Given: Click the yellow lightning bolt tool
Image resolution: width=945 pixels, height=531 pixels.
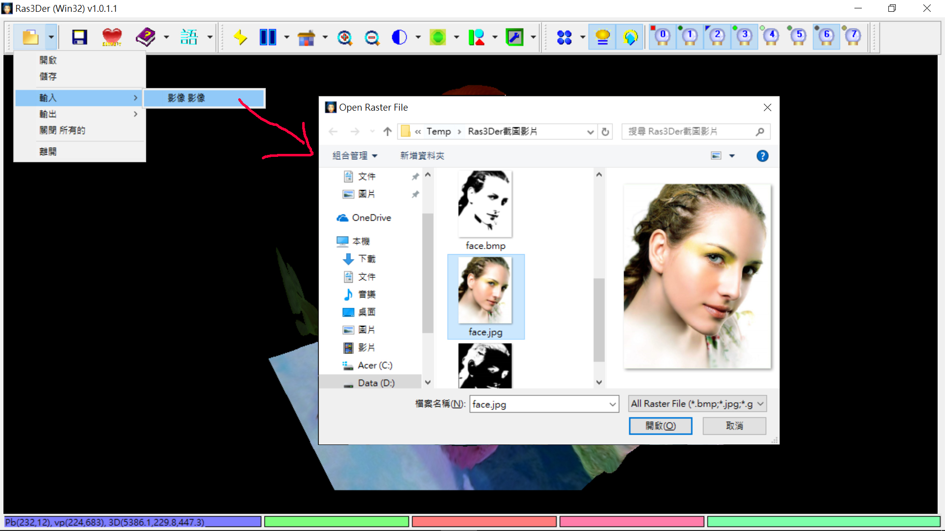Looking at the screenshot, I should [x=241, y=37].
